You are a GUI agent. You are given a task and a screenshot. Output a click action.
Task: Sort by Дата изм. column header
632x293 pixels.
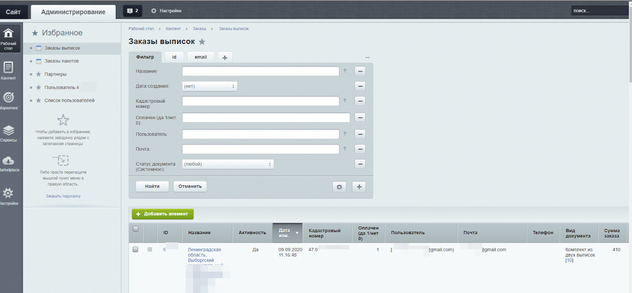pos(287,233)
